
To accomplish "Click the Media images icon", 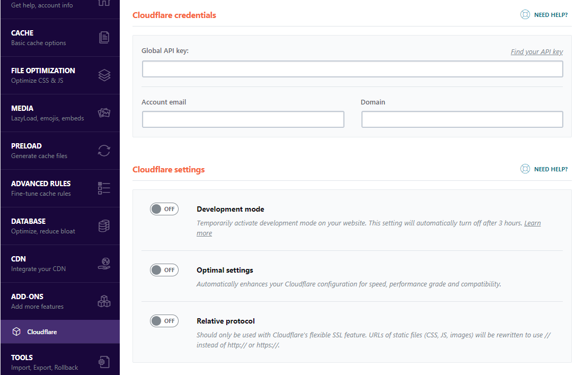I will point(104,112).
